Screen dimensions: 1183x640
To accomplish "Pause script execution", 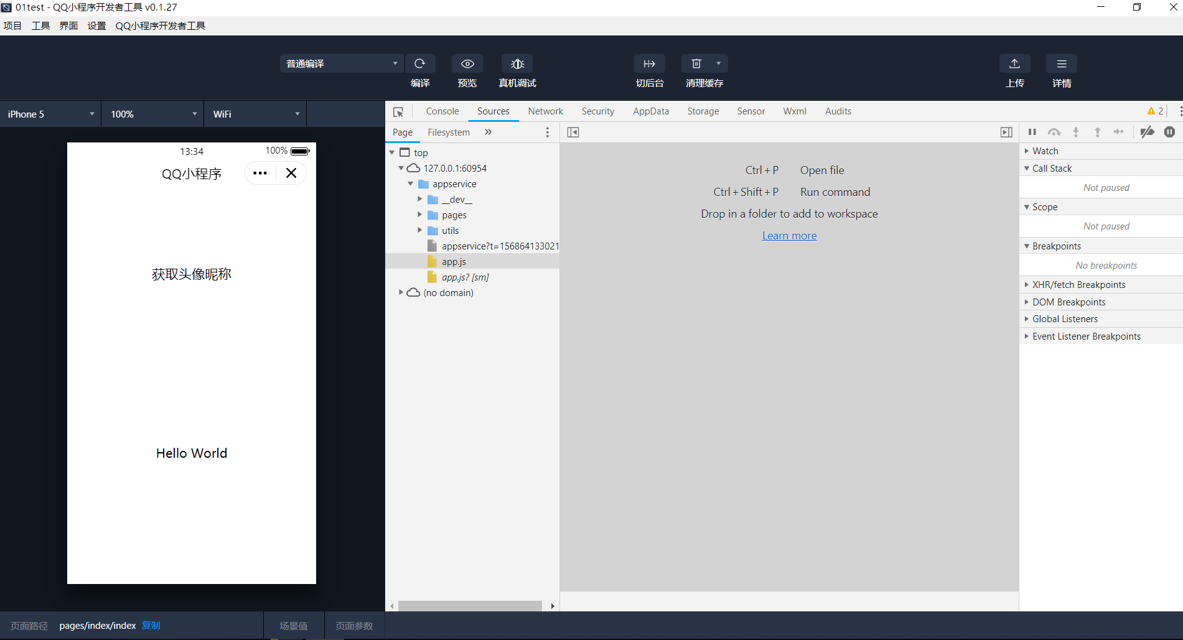I will point(1032,132).
